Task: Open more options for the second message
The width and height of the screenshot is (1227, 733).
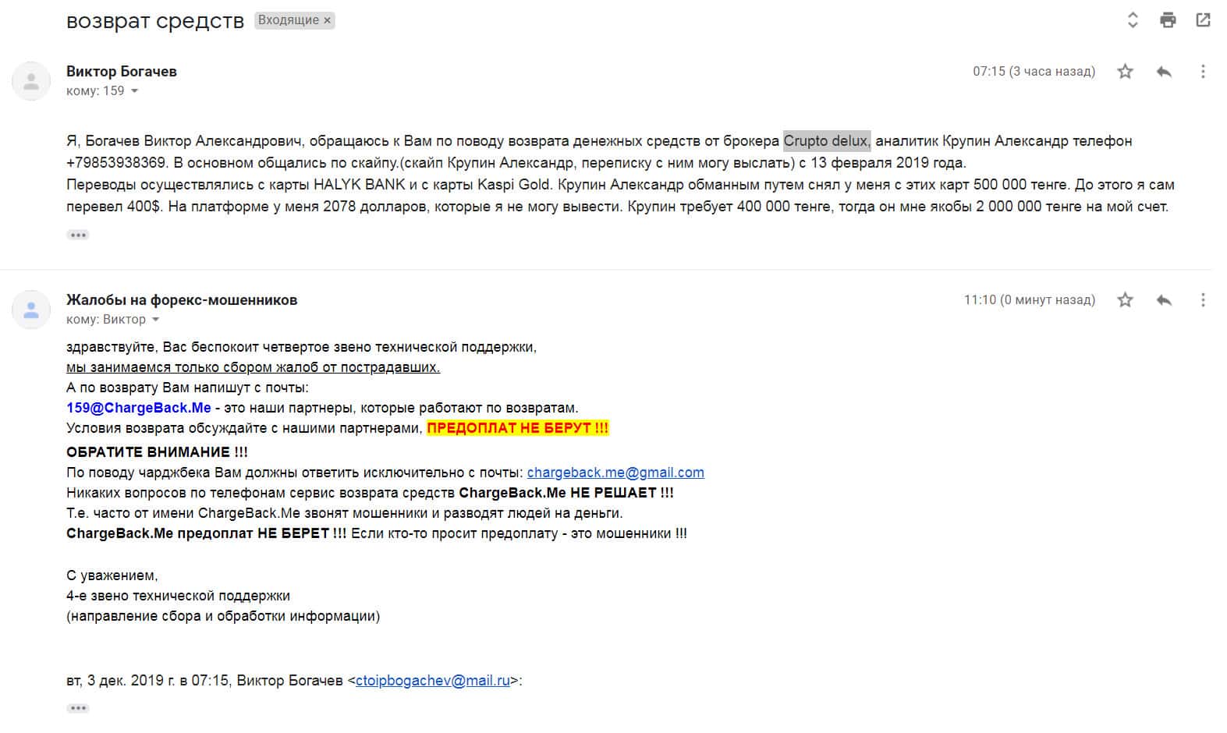Action: click(x=1203, y=300)
